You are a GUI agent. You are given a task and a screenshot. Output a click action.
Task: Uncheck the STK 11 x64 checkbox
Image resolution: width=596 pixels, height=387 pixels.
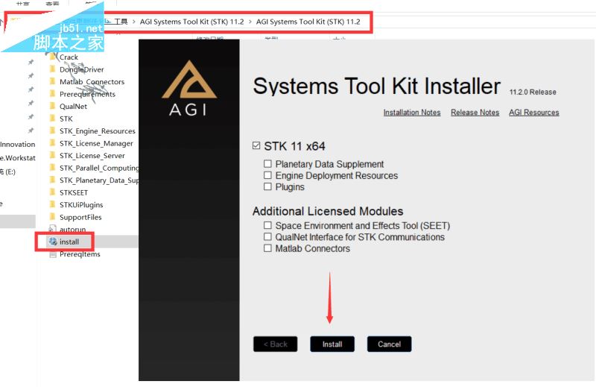tap(256, 145)
